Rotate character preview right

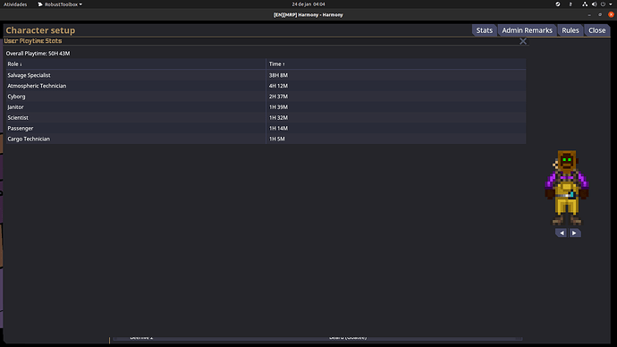tap(574, 233)
